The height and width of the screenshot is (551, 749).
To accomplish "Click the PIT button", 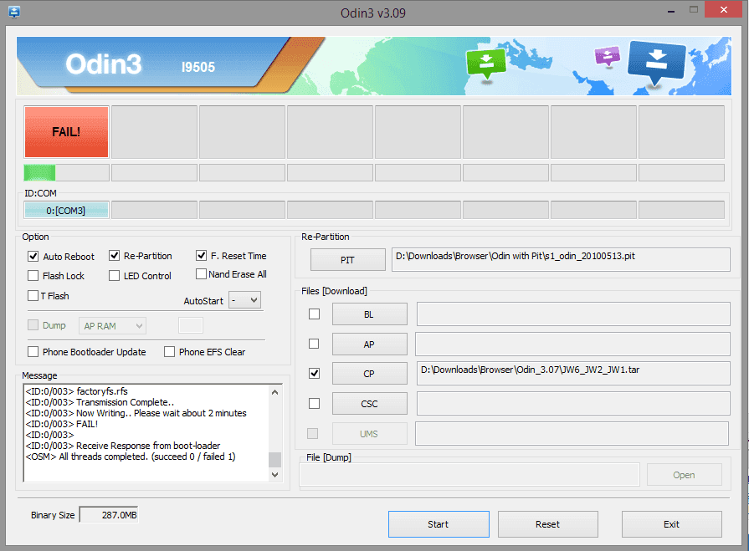I will pyautogui.click(x=348, y=259).
